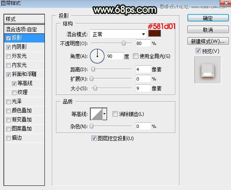Close the 图层样式 dialog window
The image size is (231, 190).
(x=226, y=3)
